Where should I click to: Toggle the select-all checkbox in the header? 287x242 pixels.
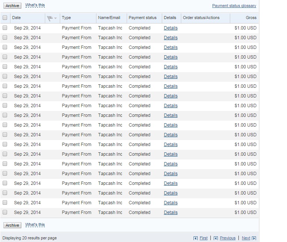pyautogui.click(x=5, y=18)
